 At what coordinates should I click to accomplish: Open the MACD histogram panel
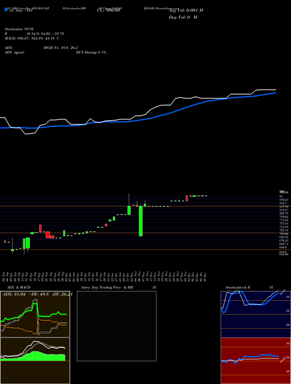point(35,361)
